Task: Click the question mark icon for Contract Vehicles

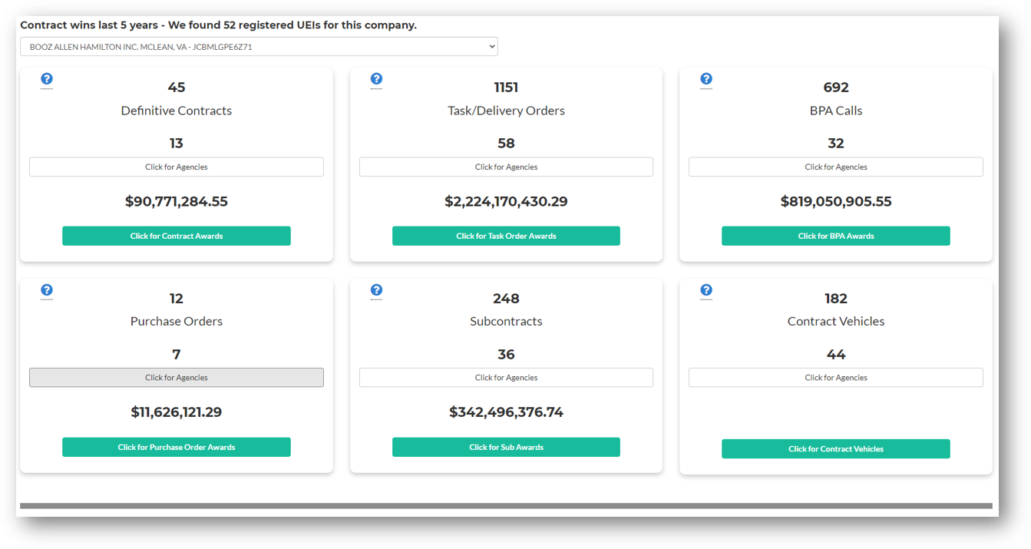Action: pos(706,290)
